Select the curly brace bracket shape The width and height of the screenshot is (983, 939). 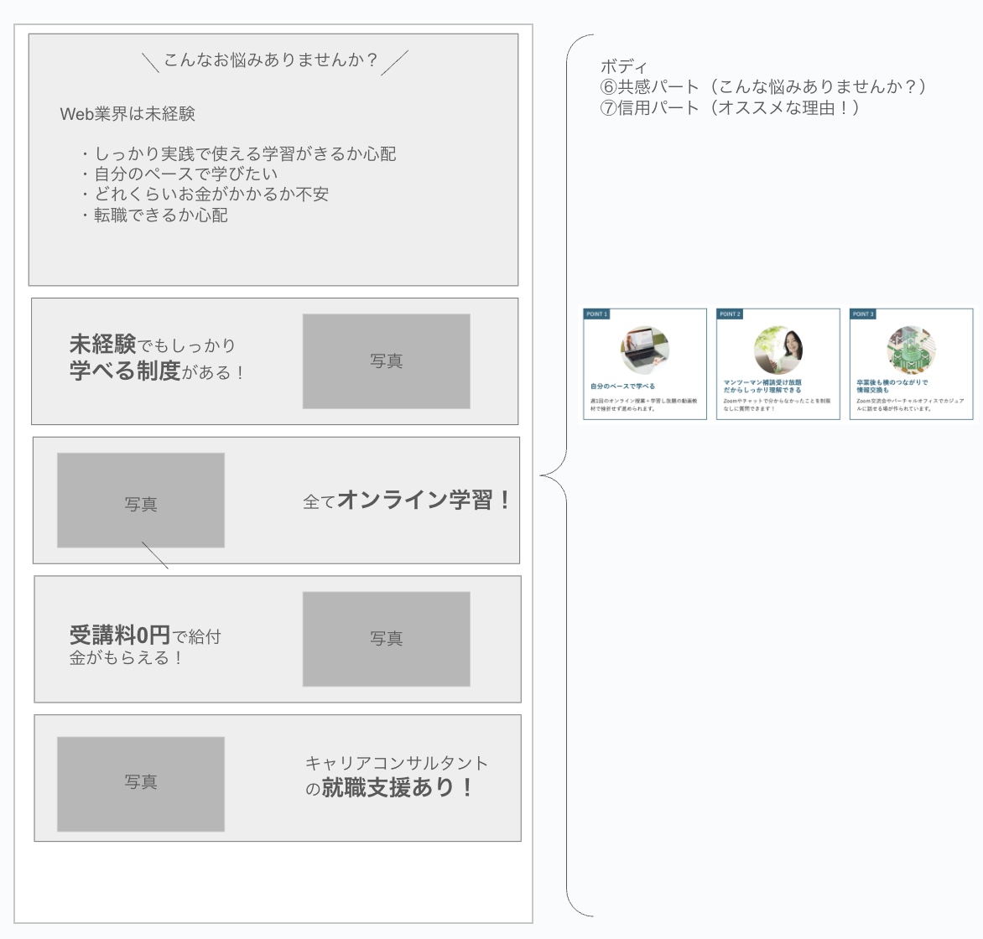coord(566,475)
